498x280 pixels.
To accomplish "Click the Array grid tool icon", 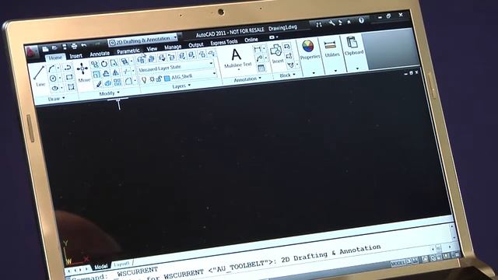I will coord(117,82).
